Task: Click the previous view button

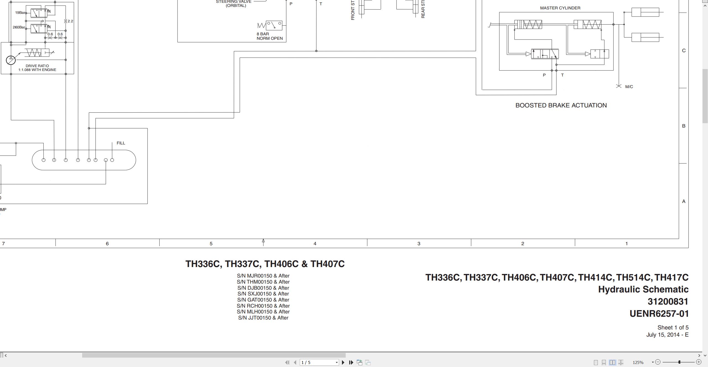Action: [x=360, y=362]
